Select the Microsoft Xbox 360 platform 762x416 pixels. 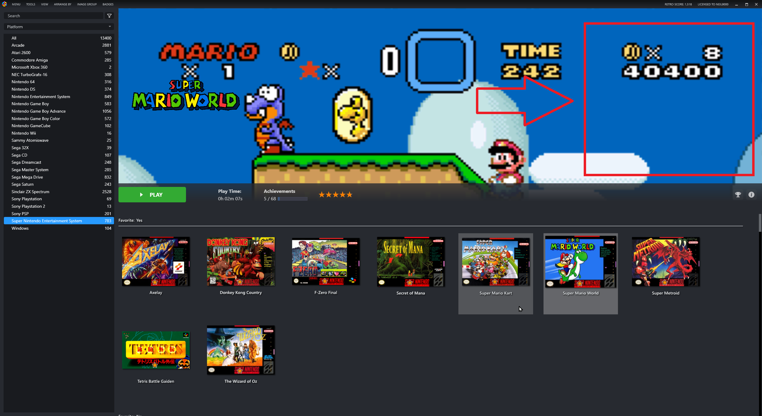[59, 67]
